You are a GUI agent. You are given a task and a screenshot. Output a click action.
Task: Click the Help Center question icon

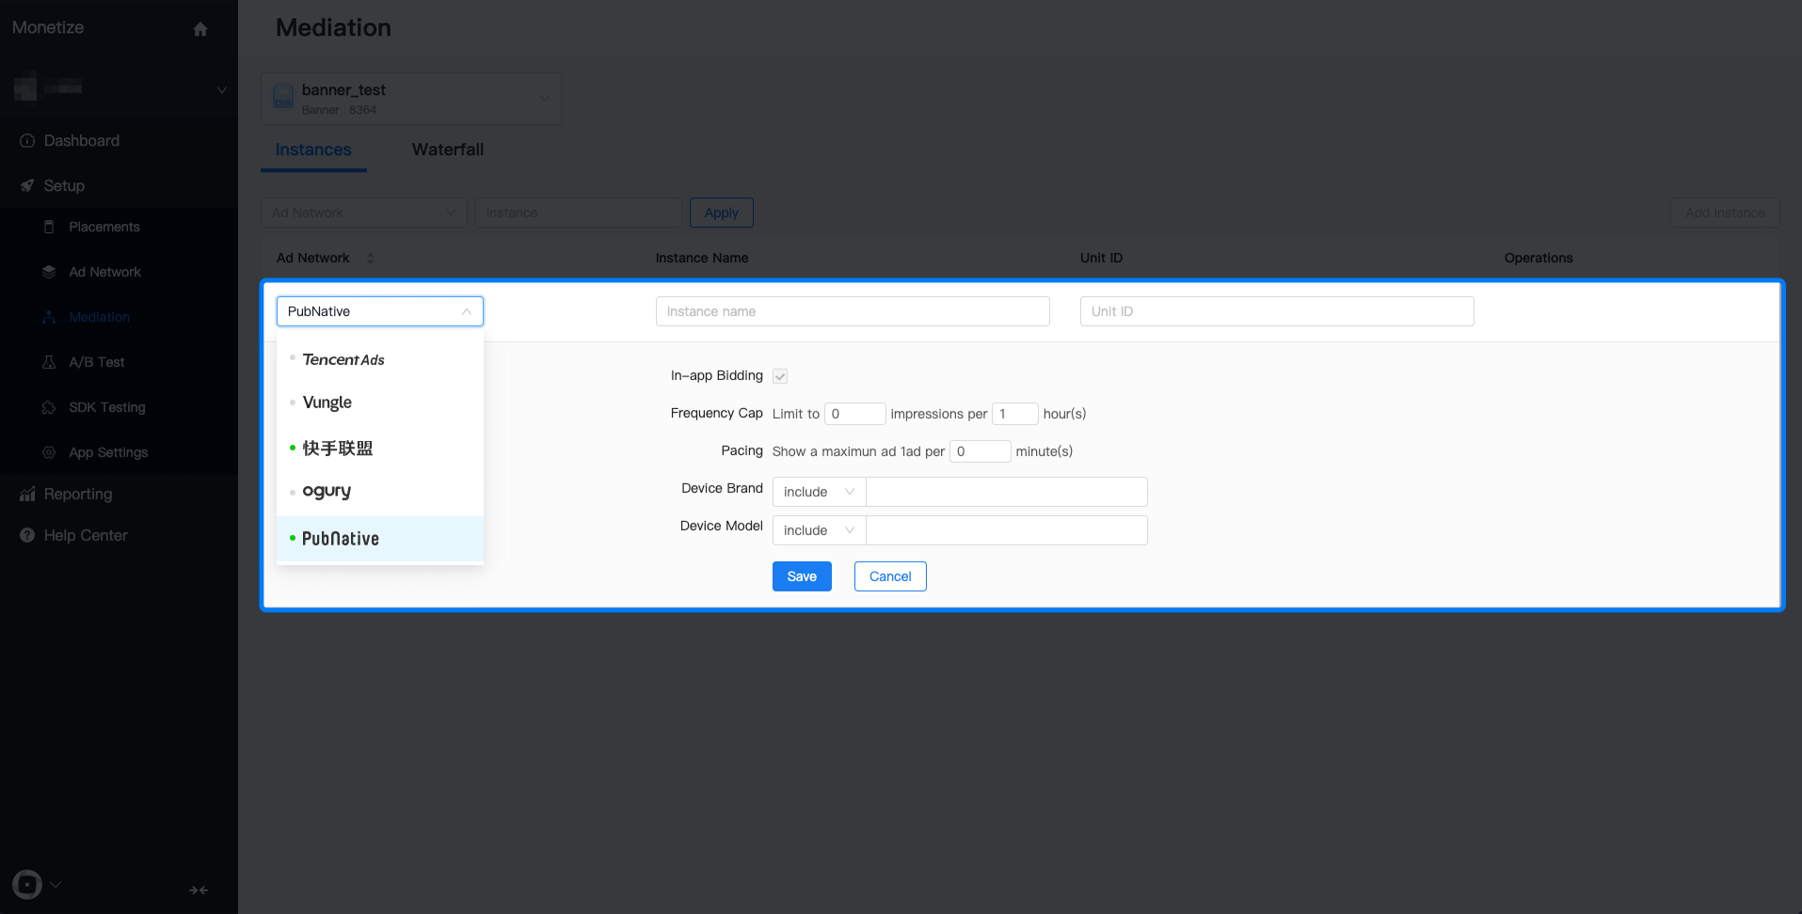(x=27, y=535)
